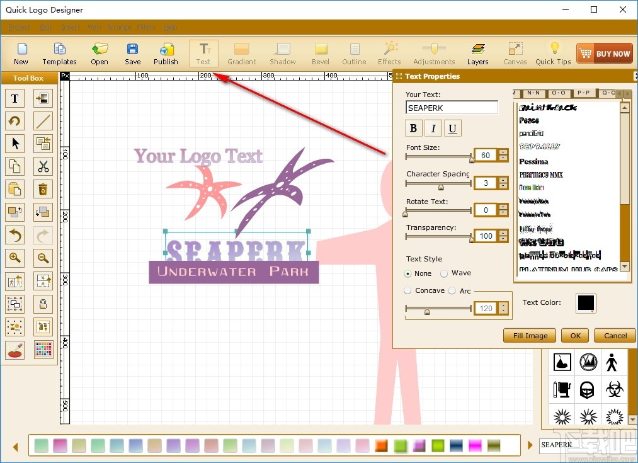Select the biohazard symbol in the symbols panel

coord(614,389)
